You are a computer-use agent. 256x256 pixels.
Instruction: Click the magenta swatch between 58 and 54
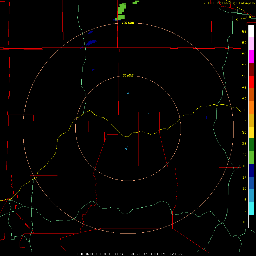[251, 57]
